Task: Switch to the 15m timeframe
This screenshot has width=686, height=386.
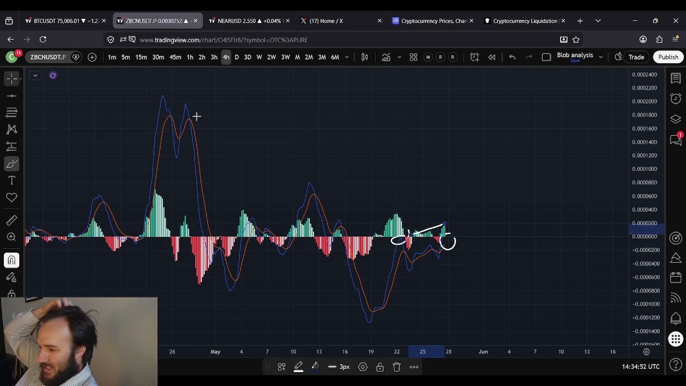Action: [x=141, y=57]
